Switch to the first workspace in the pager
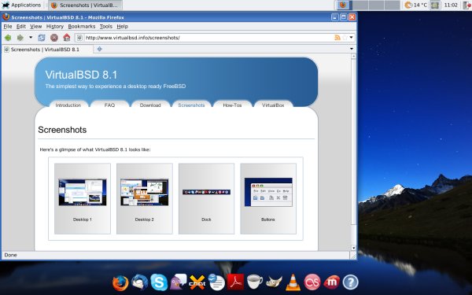The width and height of the screenshot is (472, 295). click(345, 6)
